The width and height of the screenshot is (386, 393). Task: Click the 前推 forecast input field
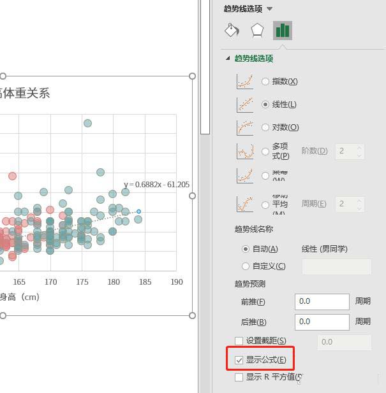tap(322, 301)
